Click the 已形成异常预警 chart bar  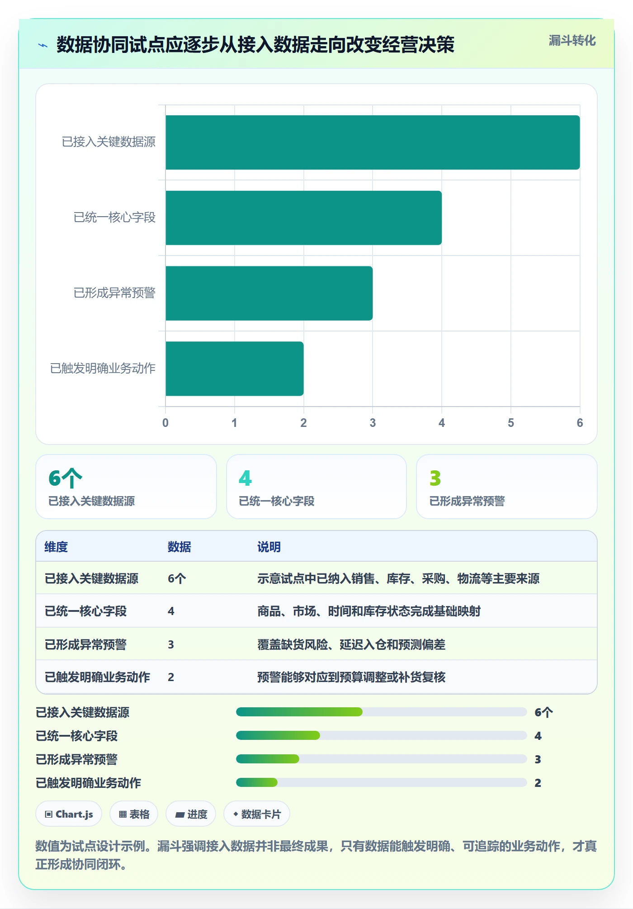click(x=269, y=293)
